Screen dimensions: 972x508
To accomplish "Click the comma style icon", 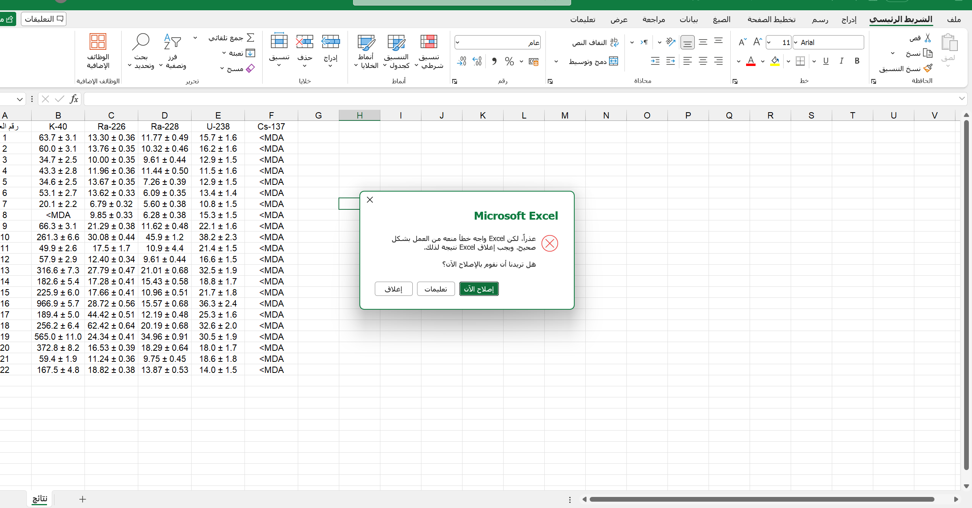I will coord(494,61).
